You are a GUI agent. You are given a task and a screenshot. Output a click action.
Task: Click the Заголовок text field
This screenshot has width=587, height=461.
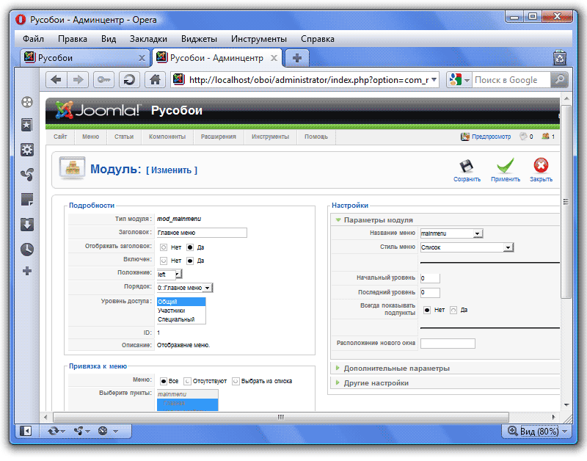point(202,233)
